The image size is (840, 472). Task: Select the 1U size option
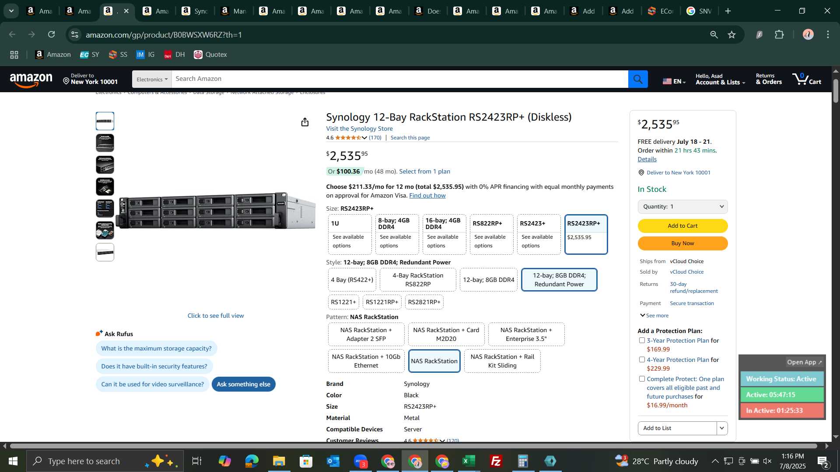coord(350,234)
